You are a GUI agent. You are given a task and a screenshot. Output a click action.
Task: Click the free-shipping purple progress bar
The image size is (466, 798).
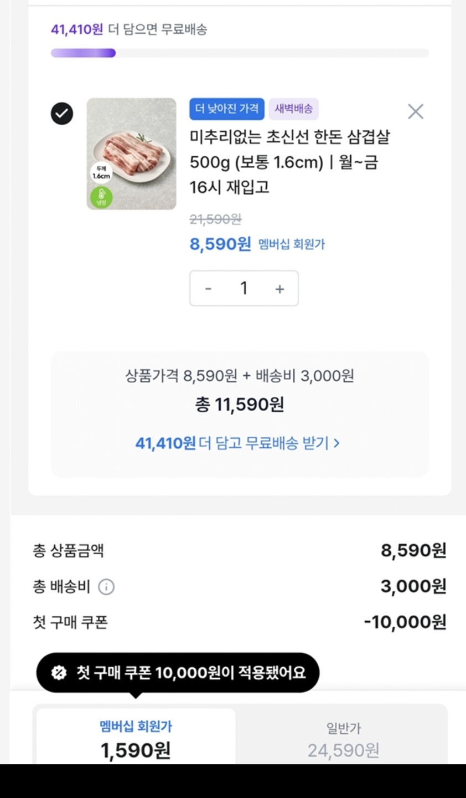(84, 53)
